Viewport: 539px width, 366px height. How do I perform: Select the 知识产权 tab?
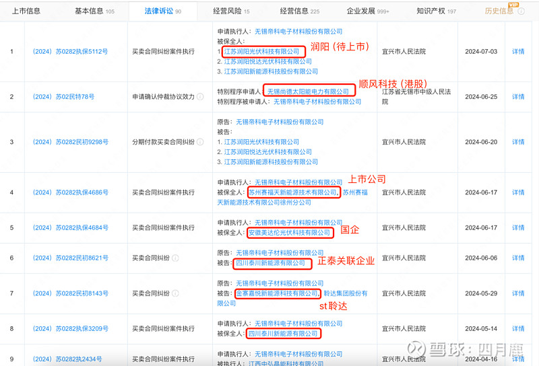tap(436, 11)
